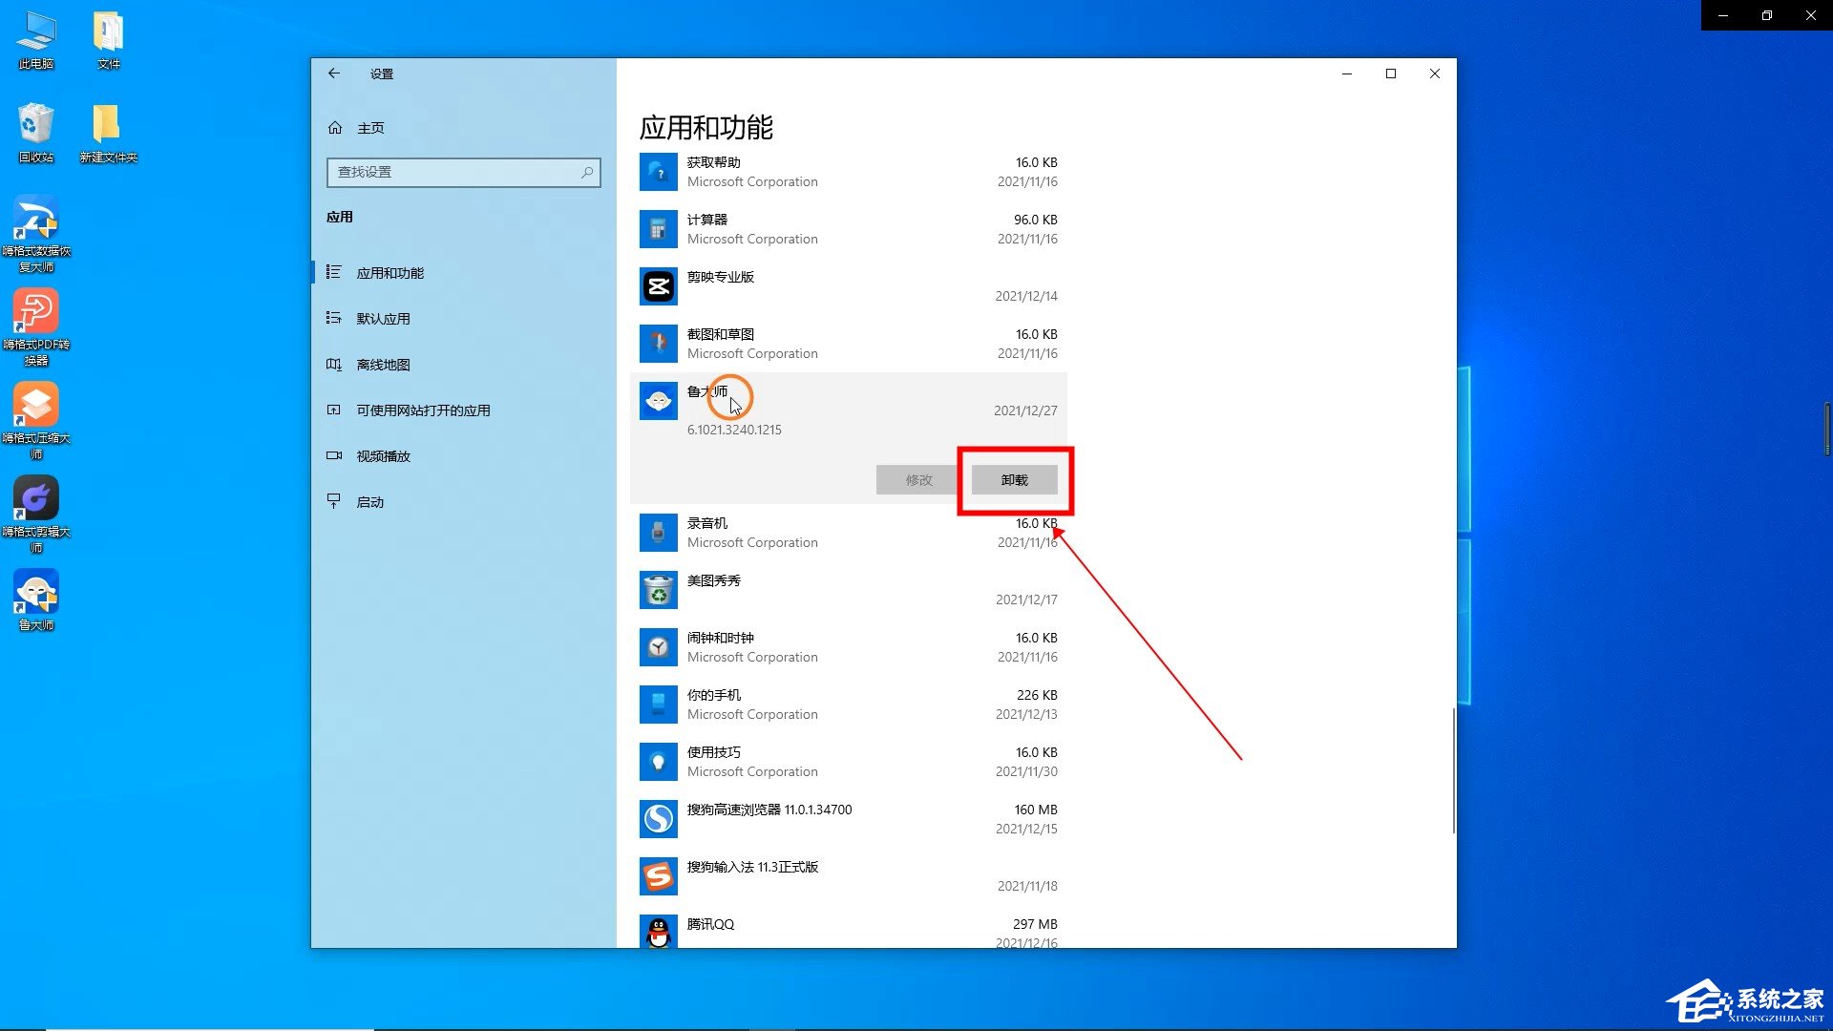Click the app list vertical scrollbar
The width and height of the screenshot is (1833, 1031).
click(1453, 769)
